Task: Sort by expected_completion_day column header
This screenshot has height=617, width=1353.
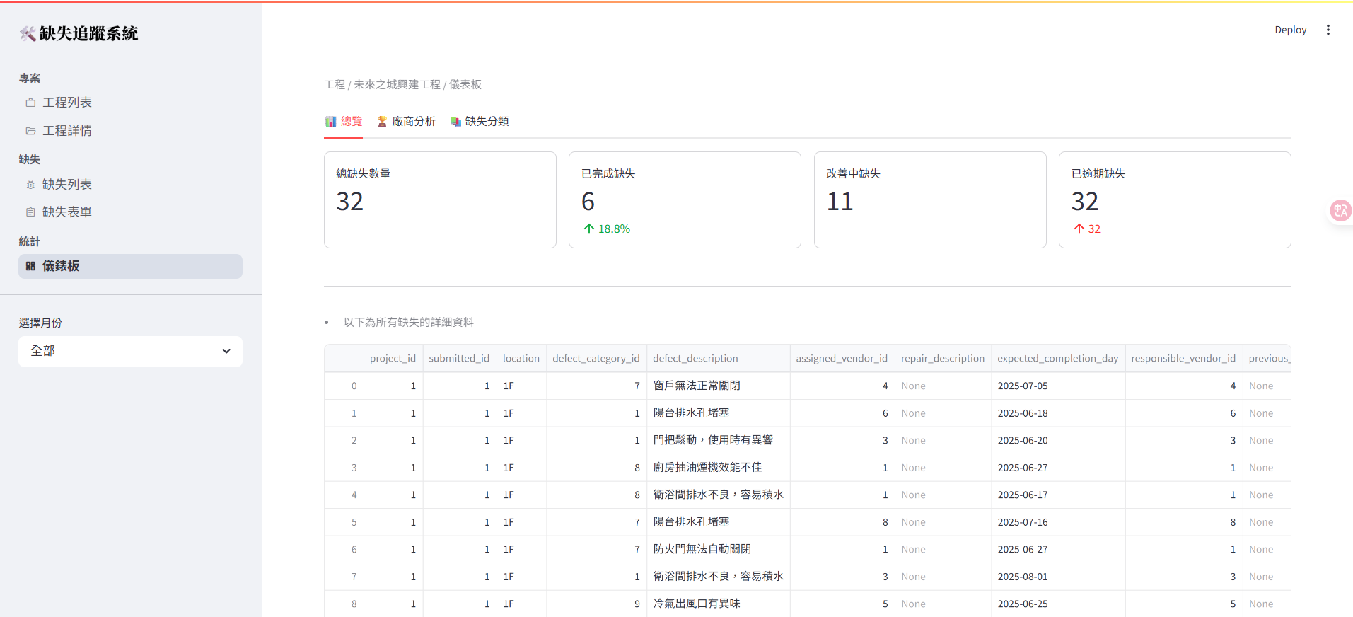Action: [1057, 359]
